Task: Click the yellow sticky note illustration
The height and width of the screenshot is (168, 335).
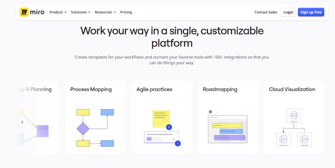Action: tap(161, 119)
